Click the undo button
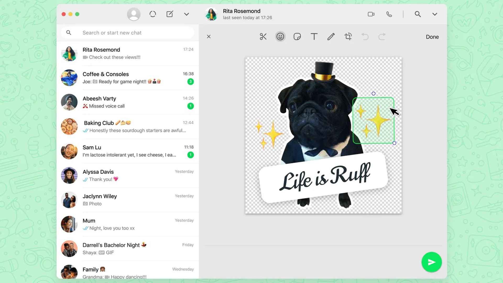Viewport: 503px width, 283px height. point(365,37)
